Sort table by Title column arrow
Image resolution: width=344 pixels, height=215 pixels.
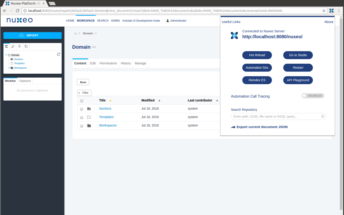pos(110,101)
